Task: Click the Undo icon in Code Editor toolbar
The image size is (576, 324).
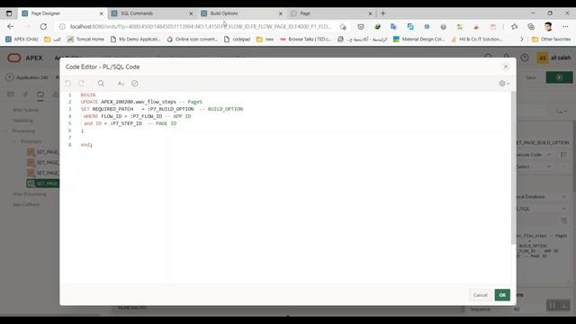Action: [68, 84]
